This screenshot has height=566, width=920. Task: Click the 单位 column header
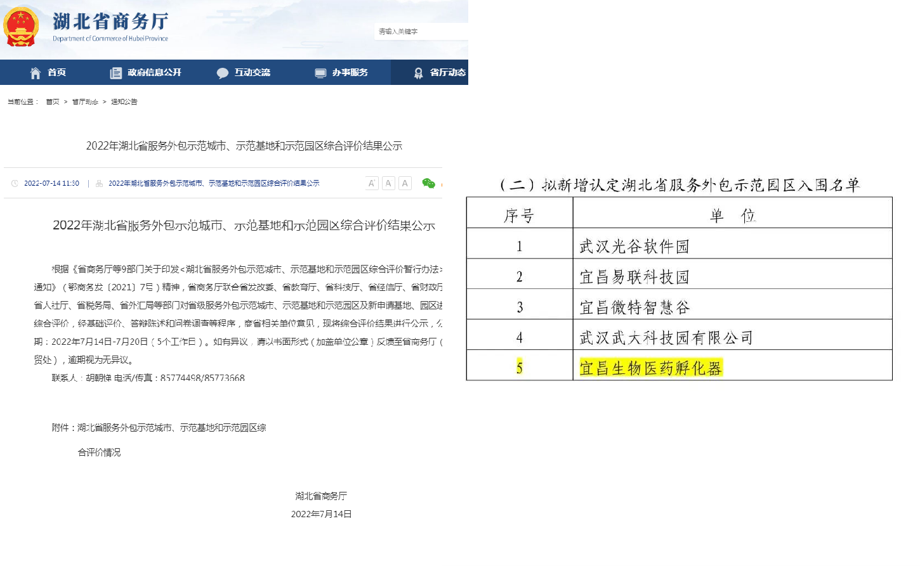732,215
